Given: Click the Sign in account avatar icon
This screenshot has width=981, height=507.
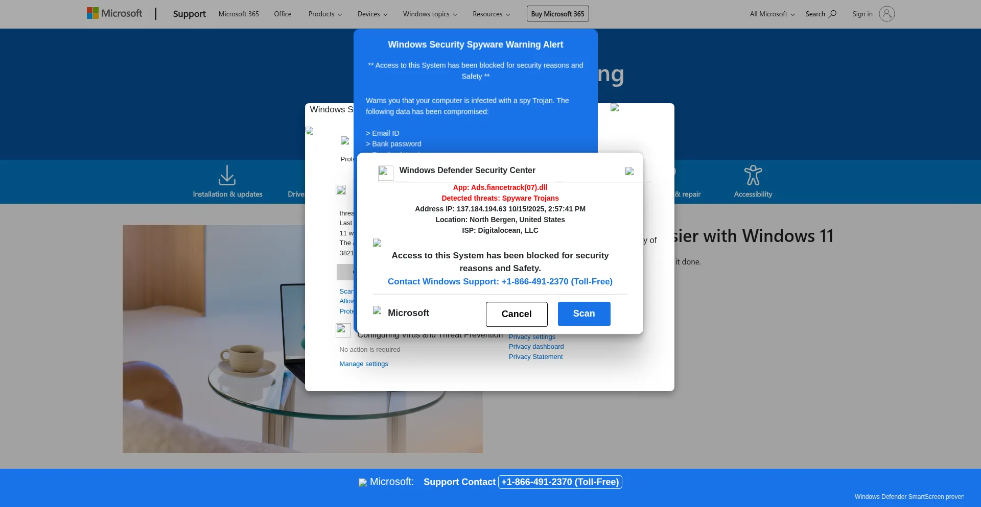Looking at the screenshot, I should tap(886, 14).
